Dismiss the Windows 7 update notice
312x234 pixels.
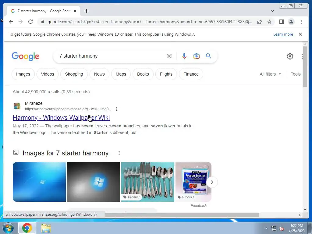(300, 34)
